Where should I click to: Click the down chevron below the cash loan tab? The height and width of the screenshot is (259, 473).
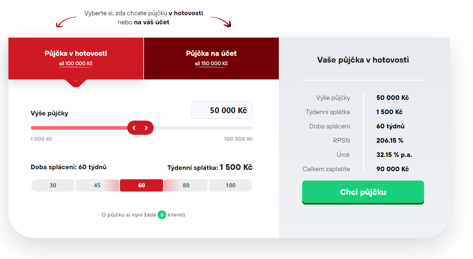click(76, 81)
